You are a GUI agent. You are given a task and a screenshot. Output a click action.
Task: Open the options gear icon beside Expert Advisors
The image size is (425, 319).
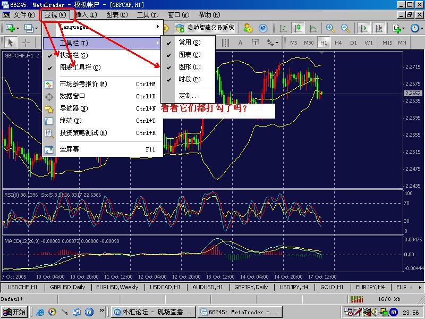tap(248, 28)
